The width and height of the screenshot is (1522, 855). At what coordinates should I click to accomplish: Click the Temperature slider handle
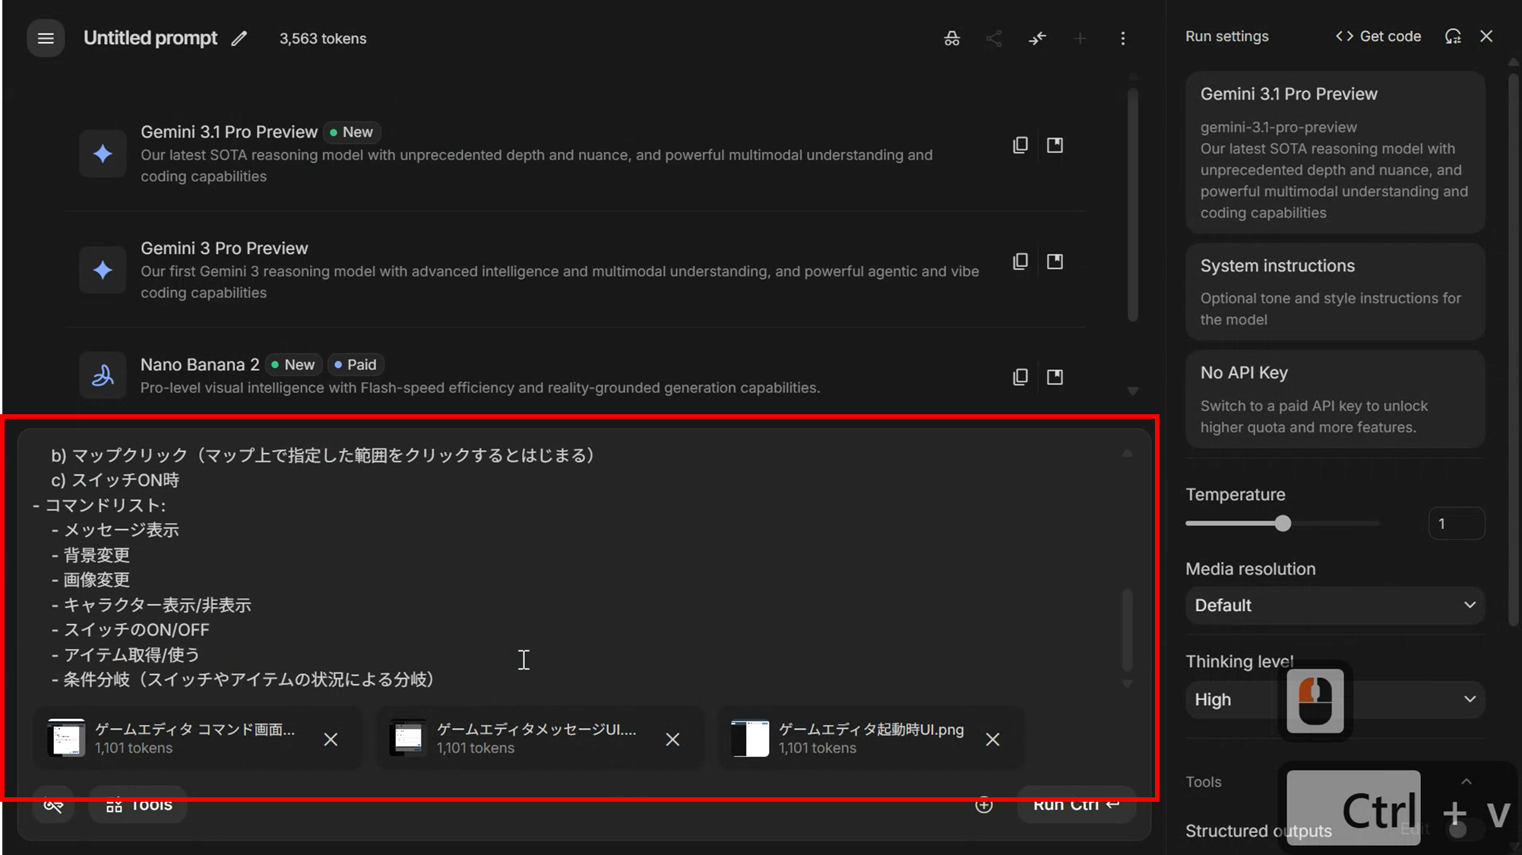point(1283,524)
